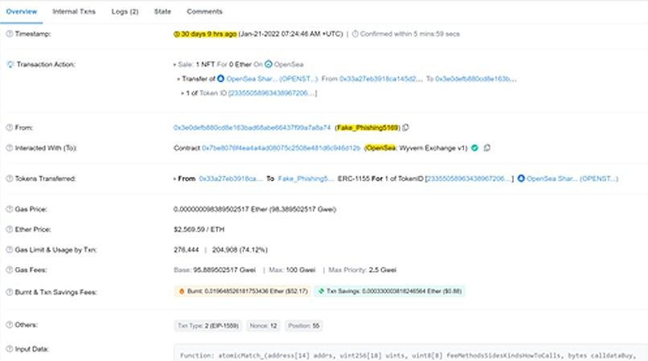Click the help icon next to Input Data
The image size is (648, 361).
[x=9, y=349]
